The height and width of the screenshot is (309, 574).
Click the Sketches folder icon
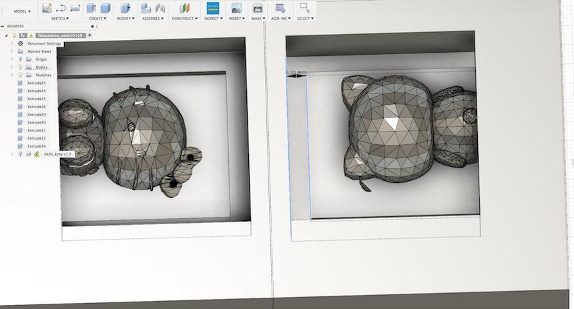[29, 75]
